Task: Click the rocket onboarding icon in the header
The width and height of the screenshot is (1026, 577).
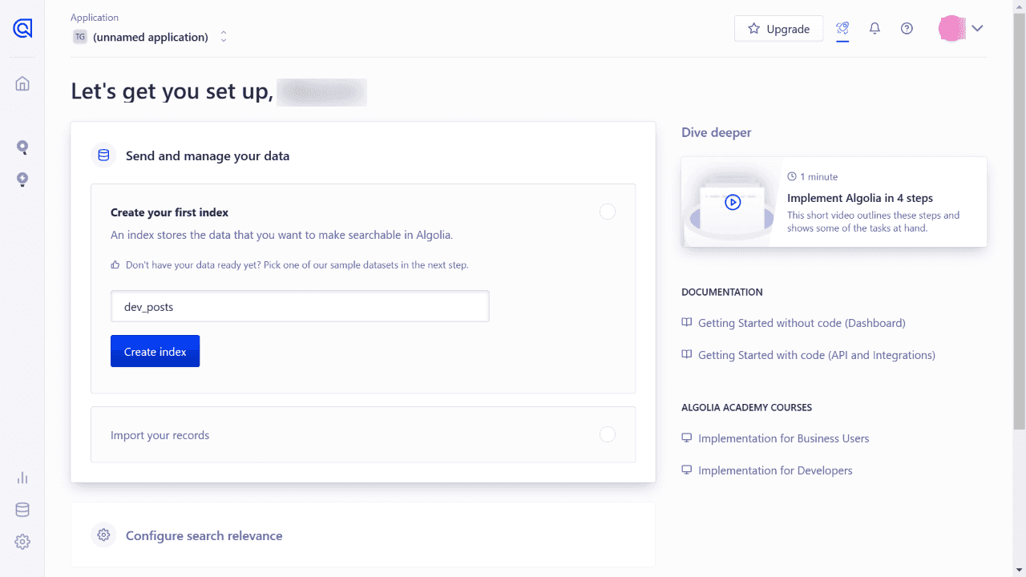Action: tap(842, 28)
